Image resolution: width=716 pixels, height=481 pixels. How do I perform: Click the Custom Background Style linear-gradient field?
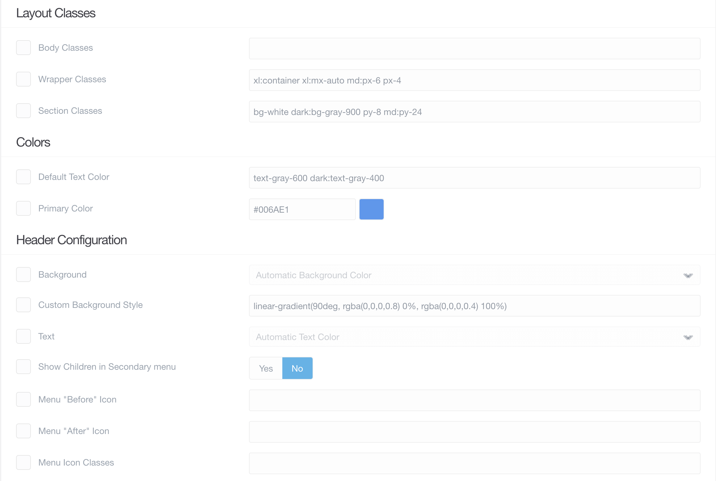click(x=474, y=306)
